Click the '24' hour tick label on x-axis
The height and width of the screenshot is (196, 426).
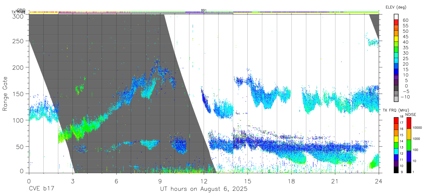click(x=378, y=181)
